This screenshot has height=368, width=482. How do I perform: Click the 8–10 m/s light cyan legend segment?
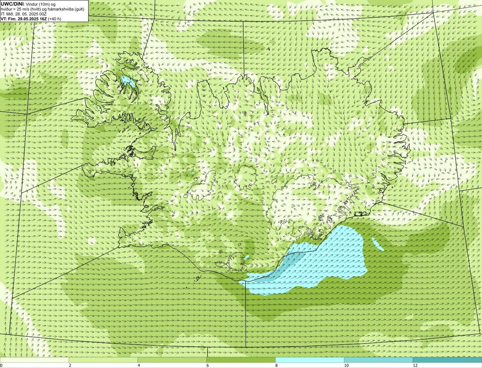(x=310, y=360)
